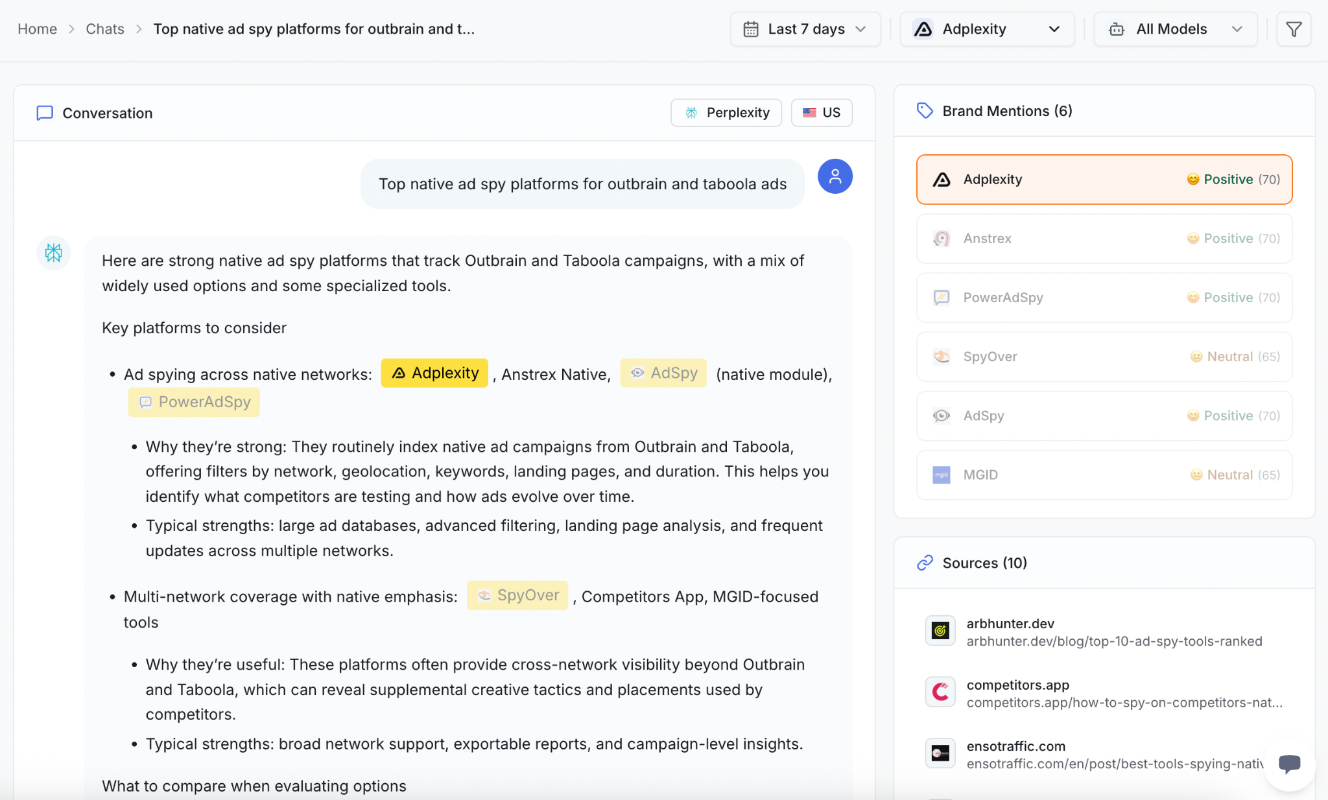
Task: Click the MGID logo icon
Action: [942, 475]
